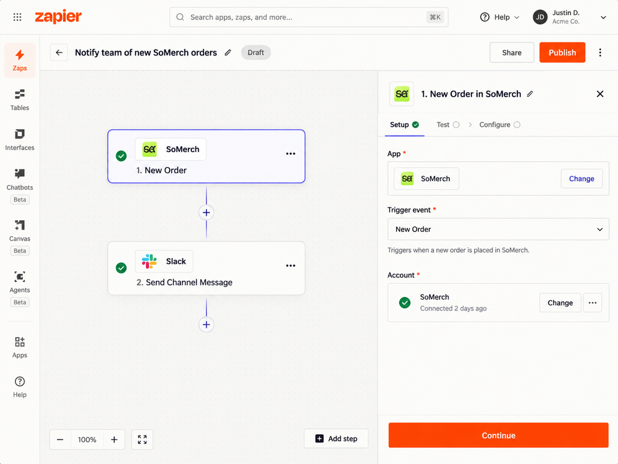Image resolution: width=618 pixels, height=464 pixels.
Task: Open Interfaces in the sidebar
Action: (x=20, y=140)
